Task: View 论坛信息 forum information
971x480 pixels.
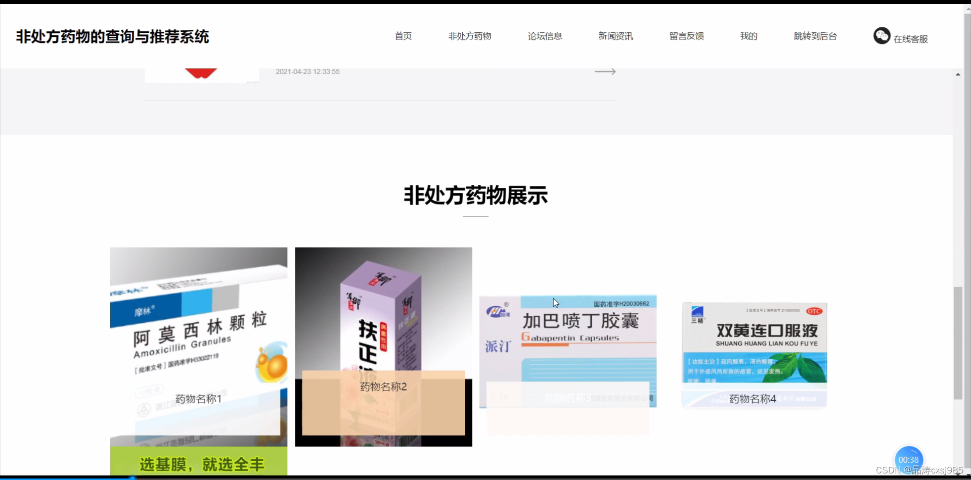Action: [545, 36]
